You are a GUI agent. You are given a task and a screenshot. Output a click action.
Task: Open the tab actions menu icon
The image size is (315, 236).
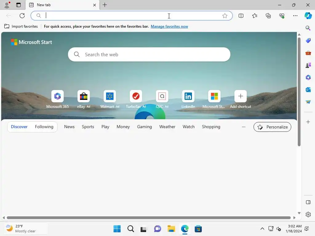(x=18, y=5)
